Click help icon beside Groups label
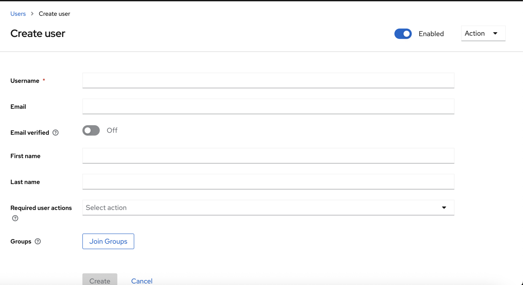This screenshot has width=523, height=285. 38,241
